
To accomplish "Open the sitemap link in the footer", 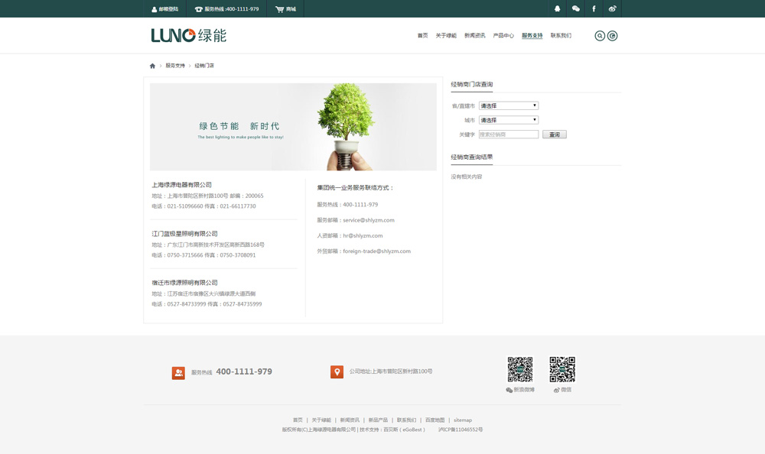I will [463, 420].
